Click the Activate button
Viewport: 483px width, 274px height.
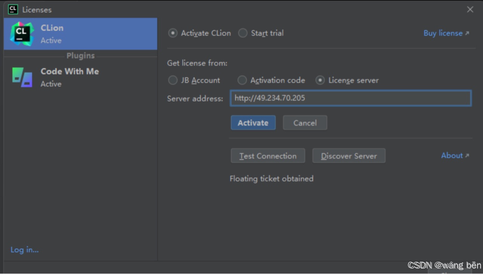[253, 123]
